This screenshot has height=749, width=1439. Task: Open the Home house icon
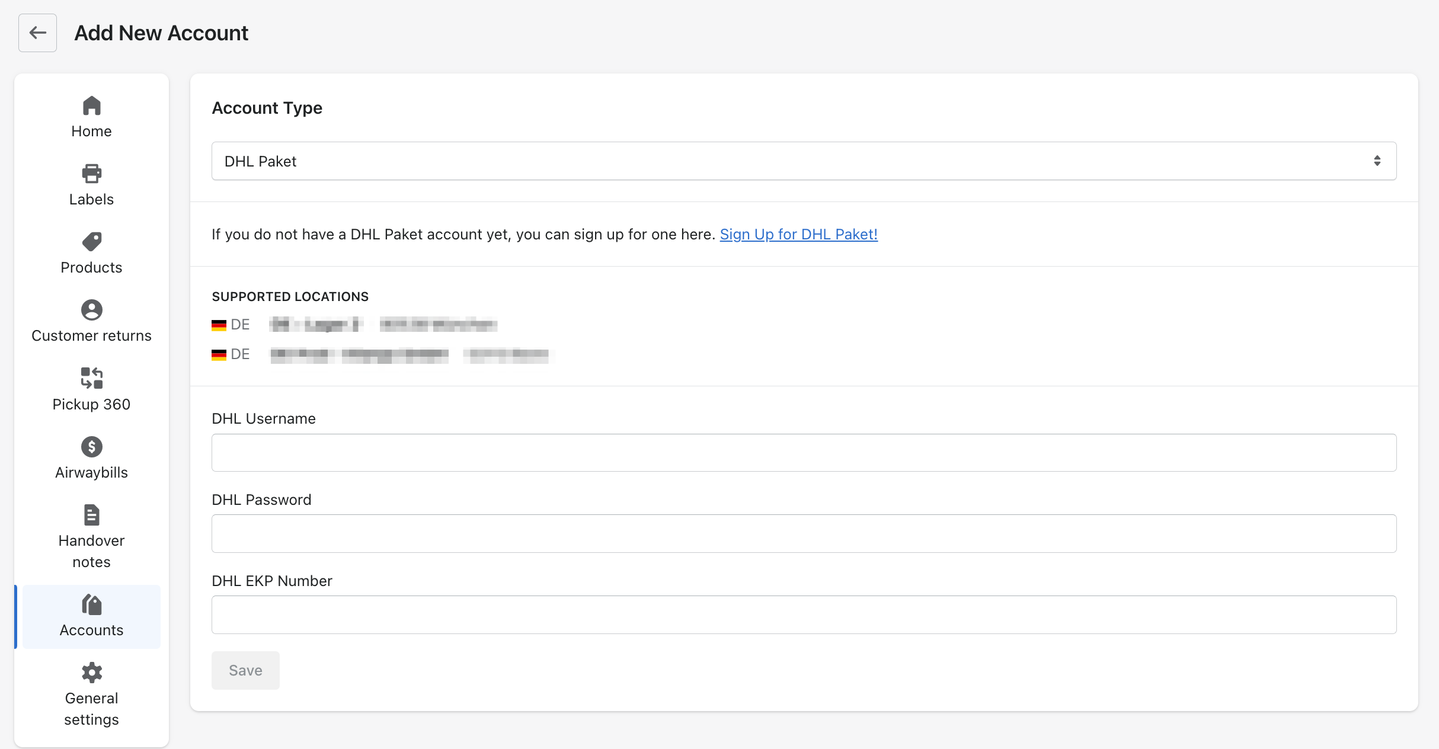pos(92,106)
